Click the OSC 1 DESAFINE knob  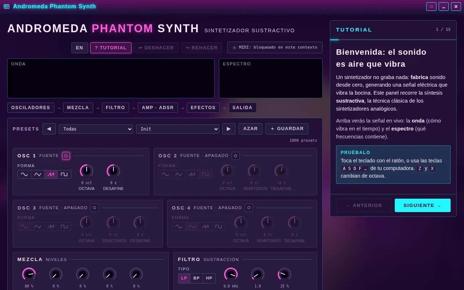tap(113, 171)
